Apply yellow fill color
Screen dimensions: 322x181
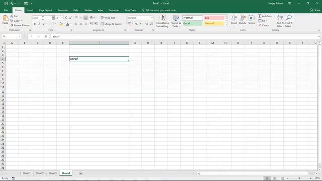click(61, 24)
